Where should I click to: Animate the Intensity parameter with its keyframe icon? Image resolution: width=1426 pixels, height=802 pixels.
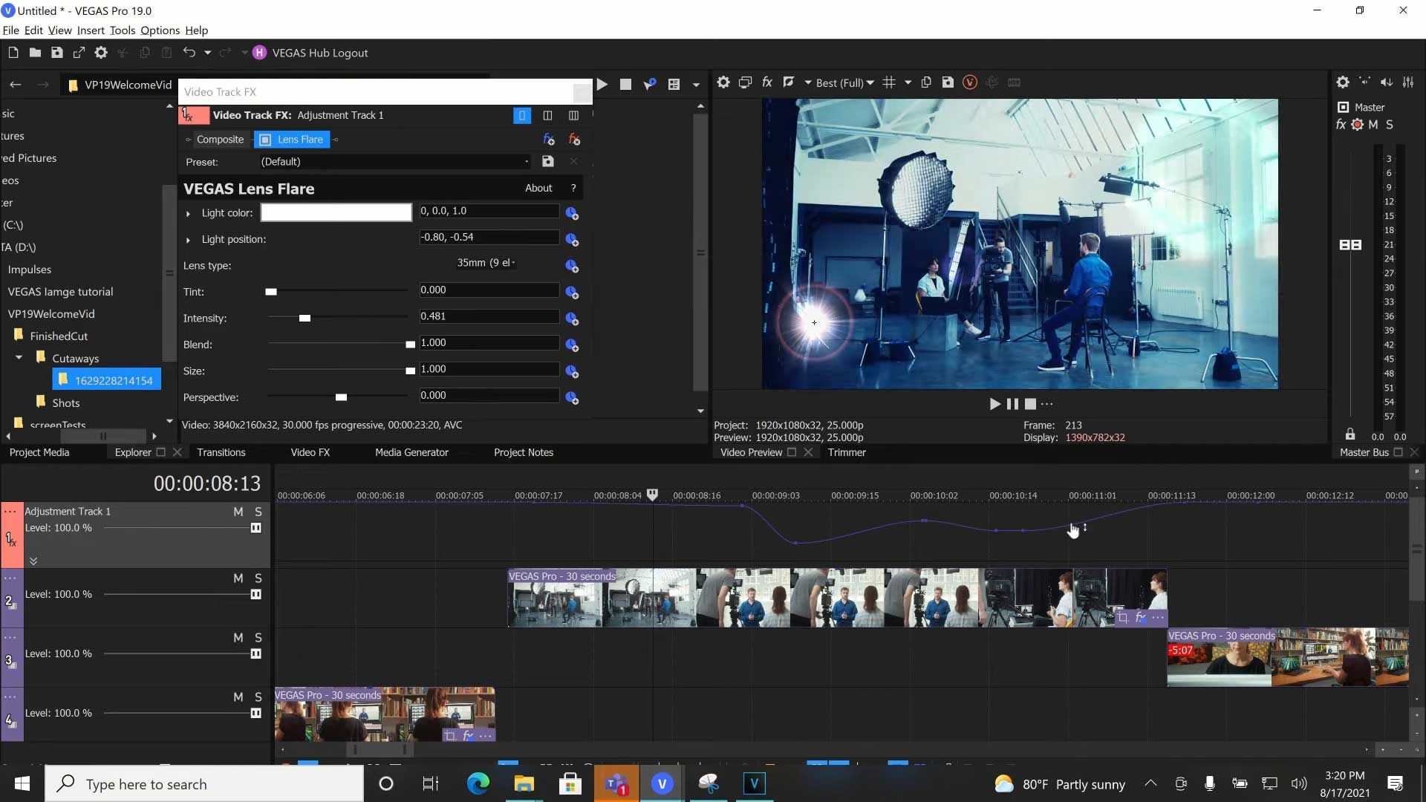pos(572,319)
